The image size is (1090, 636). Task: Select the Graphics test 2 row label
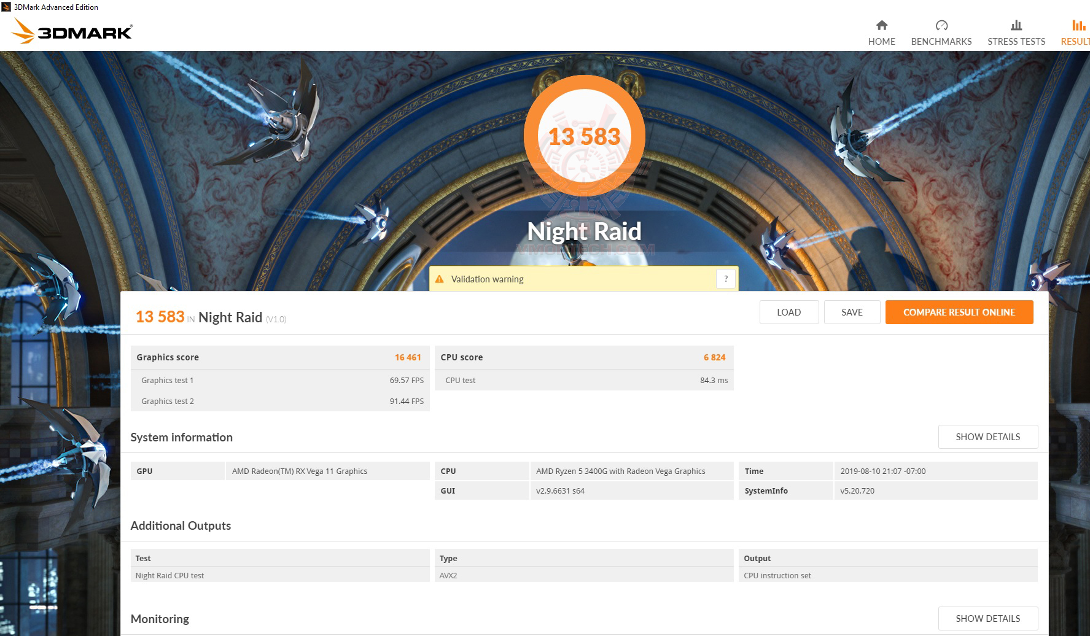point(168,401)
